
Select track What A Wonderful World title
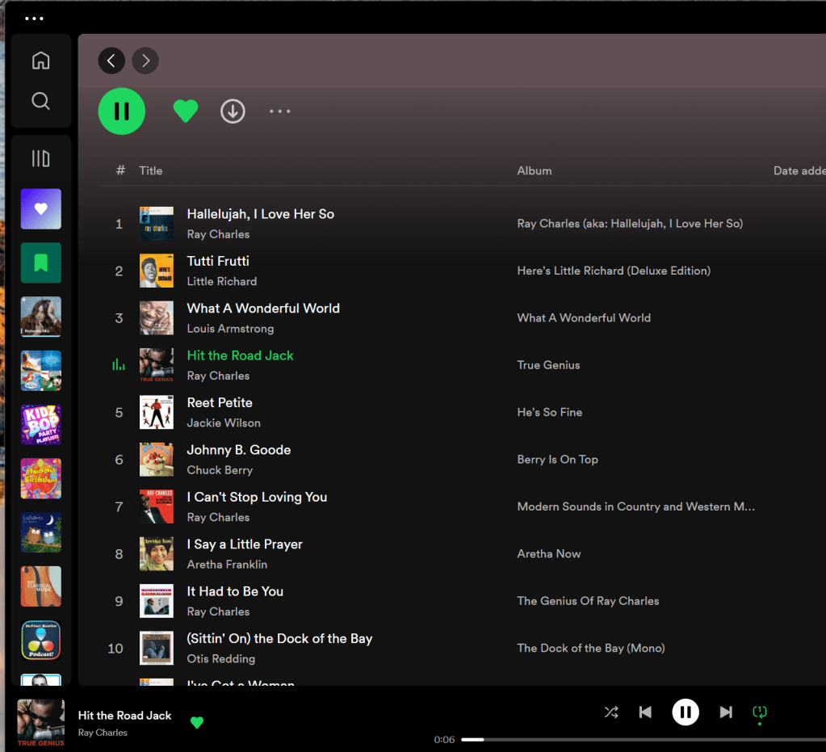263,309
